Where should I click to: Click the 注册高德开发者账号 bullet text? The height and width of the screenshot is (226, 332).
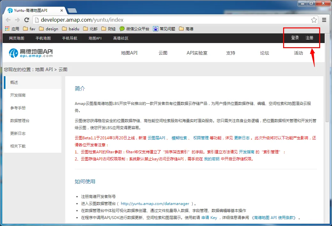point(98,197)
